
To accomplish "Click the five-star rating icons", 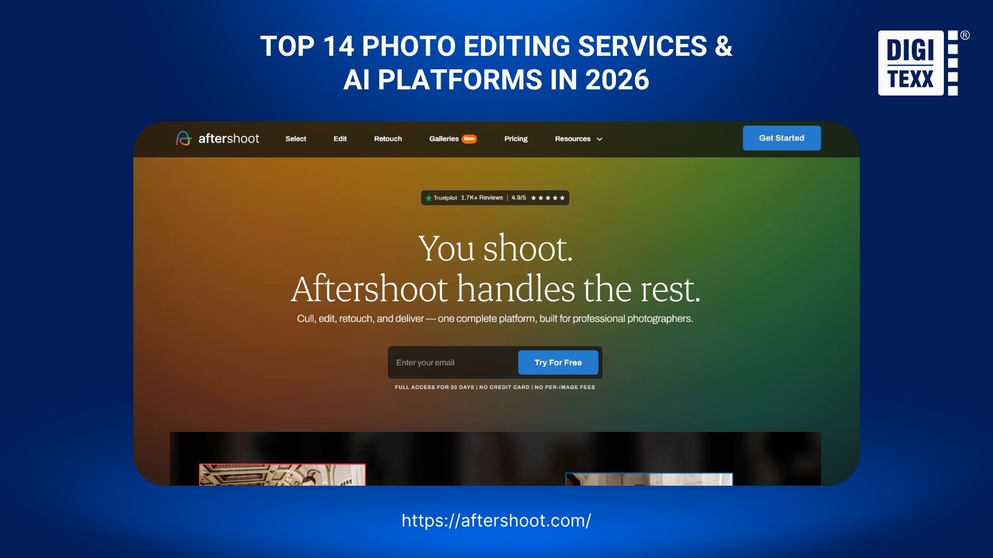I will (x=548, y=198).
